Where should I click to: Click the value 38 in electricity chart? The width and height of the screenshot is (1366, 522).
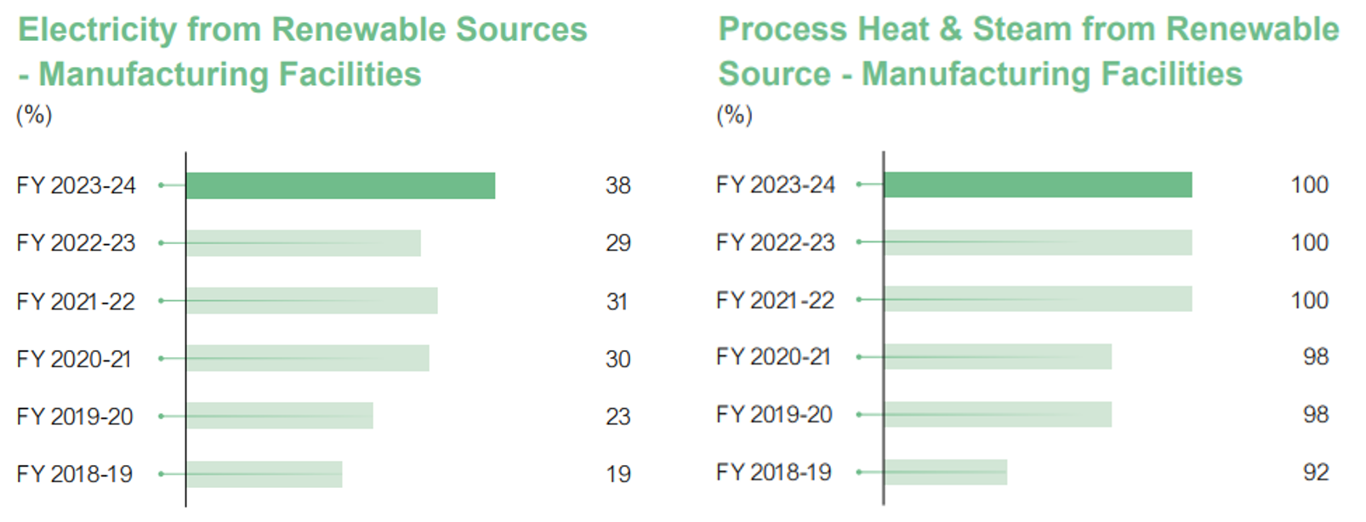(618, 185)
